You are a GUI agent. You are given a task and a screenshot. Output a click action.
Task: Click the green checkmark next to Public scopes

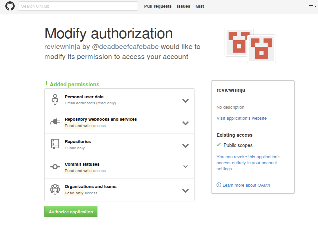219,145
